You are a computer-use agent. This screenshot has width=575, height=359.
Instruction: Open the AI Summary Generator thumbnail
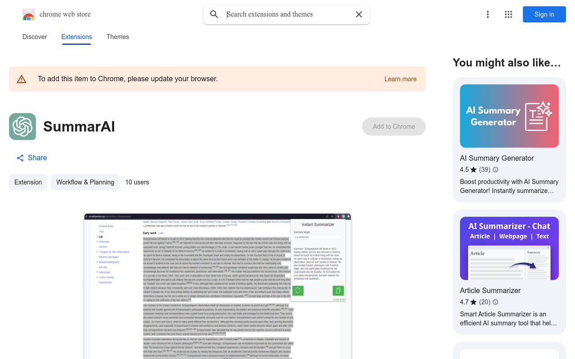click(509, 116)
